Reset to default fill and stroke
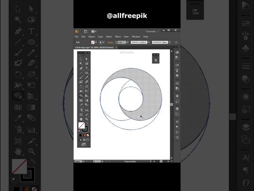This screenshot has width=254, height=191. 79,131
